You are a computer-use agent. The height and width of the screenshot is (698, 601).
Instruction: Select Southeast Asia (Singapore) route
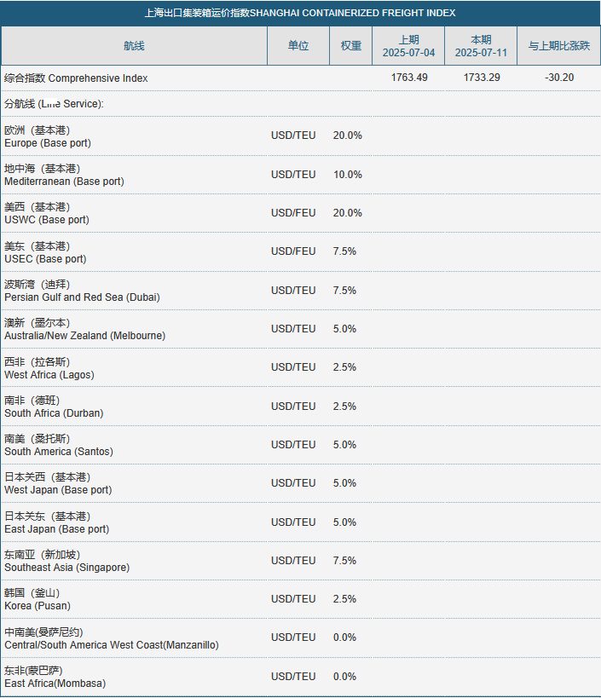tap(66, 561)
